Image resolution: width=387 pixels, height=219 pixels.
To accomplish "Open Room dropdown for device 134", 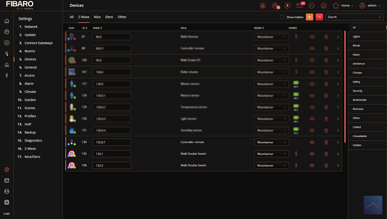I will 271,142.
